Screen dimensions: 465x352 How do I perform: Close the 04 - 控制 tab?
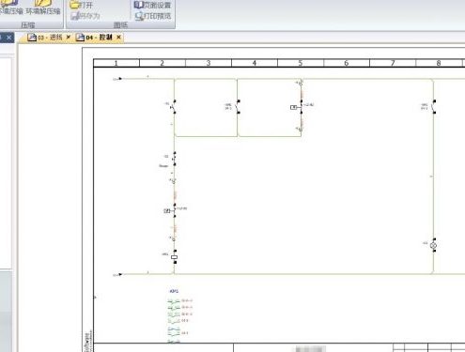coord(118,38)
